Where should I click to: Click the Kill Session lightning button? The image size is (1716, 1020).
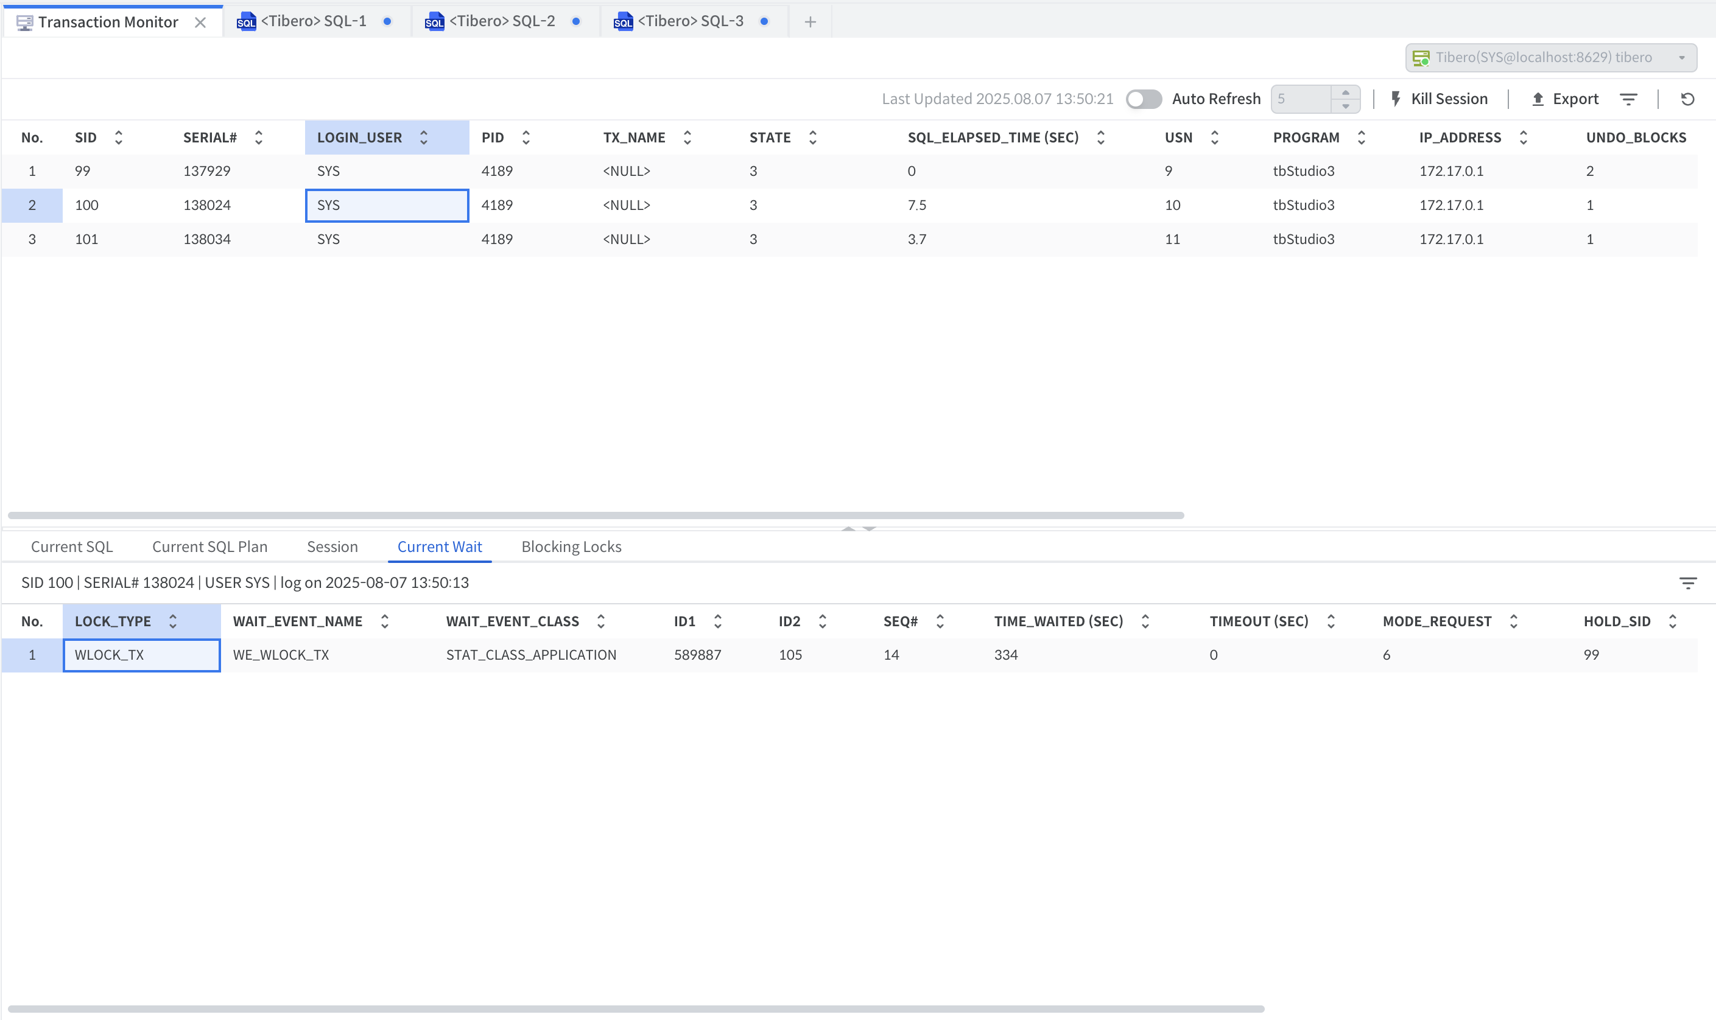(1439, 99)
